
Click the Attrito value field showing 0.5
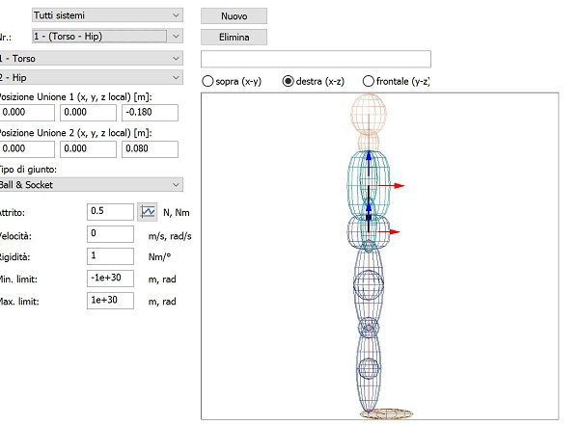[110, 212]
